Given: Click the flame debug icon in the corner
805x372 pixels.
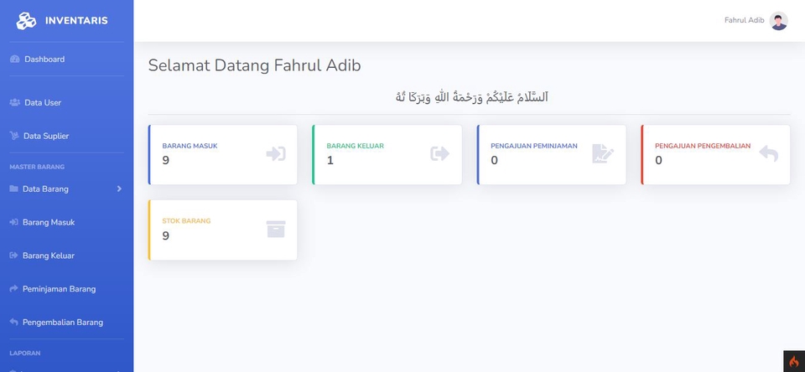Looking at the screenshot, I should click(x=793, y=361).
